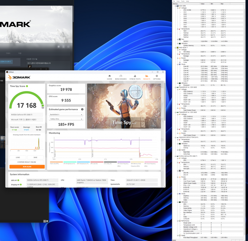Click the NVIDIA GeForce RTX 3080 Ti card icon in the sensor tree
248x241 pixels.
click(178, 156)
